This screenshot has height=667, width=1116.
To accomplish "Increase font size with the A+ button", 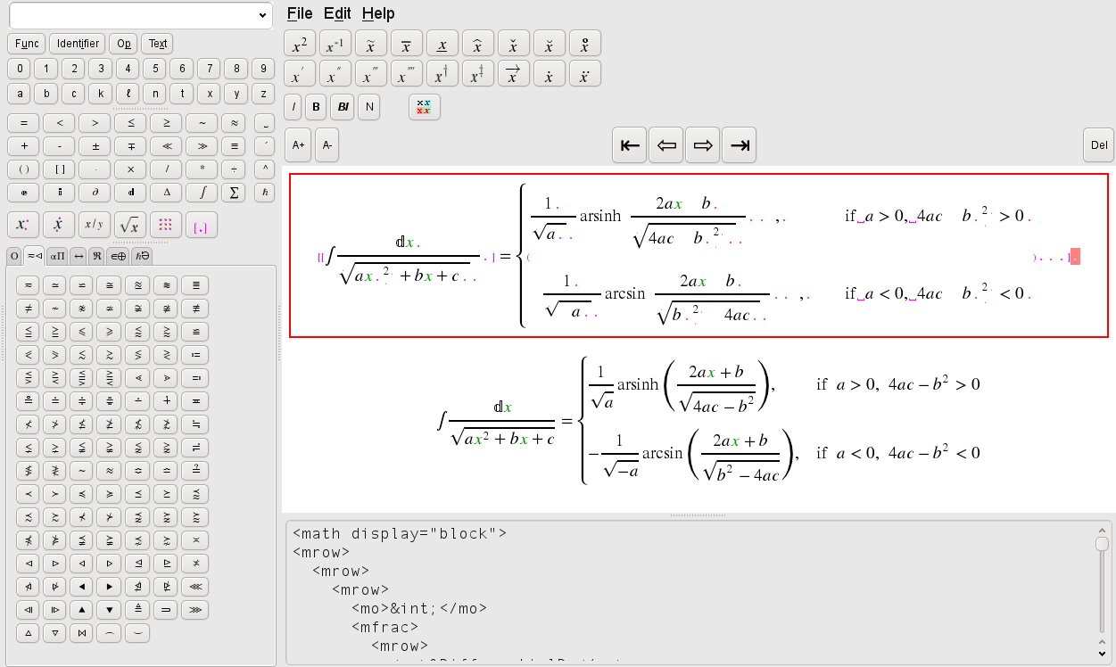I will click(x=298, y=144).
